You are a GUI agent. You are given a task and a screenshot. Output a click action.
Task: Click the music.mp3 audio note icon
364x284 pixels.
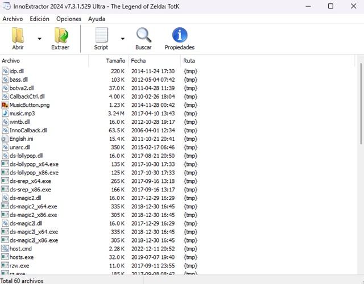tap(5, 114)
